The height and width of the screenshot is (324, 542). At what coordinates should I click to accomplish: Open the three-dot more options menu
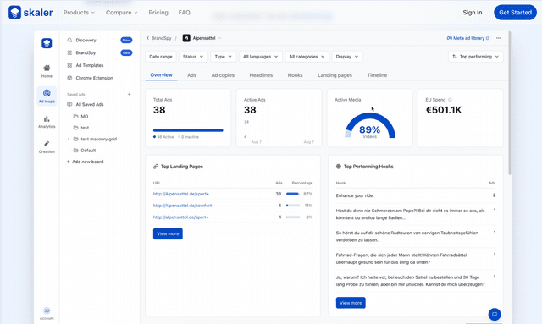click(498, 38)
